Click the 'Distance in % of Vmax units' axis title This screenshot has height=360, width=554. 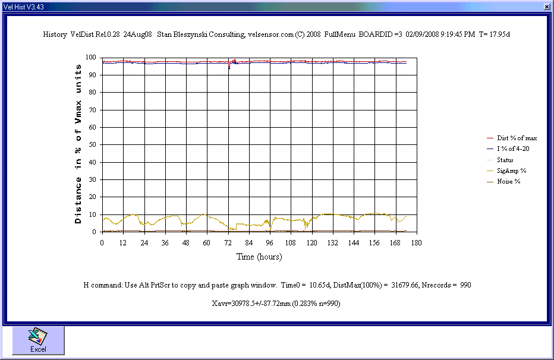(x=78, y=144)
